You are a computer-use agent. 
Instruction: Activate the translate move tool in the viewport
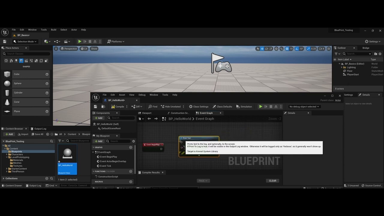coord(262,49)
